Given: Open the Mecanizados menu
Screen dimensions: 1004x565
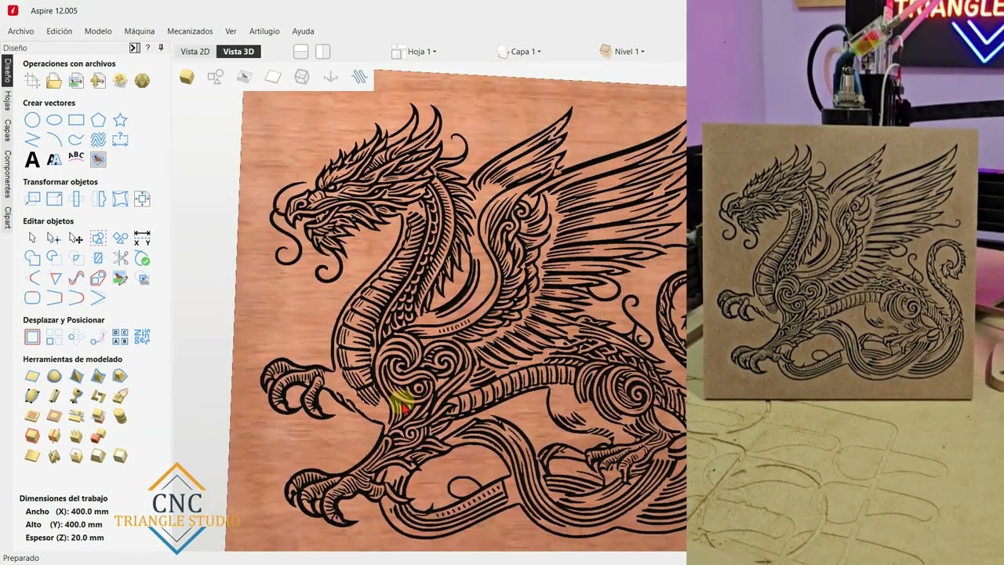Looking at the screenshot, I should pos(190,31).
